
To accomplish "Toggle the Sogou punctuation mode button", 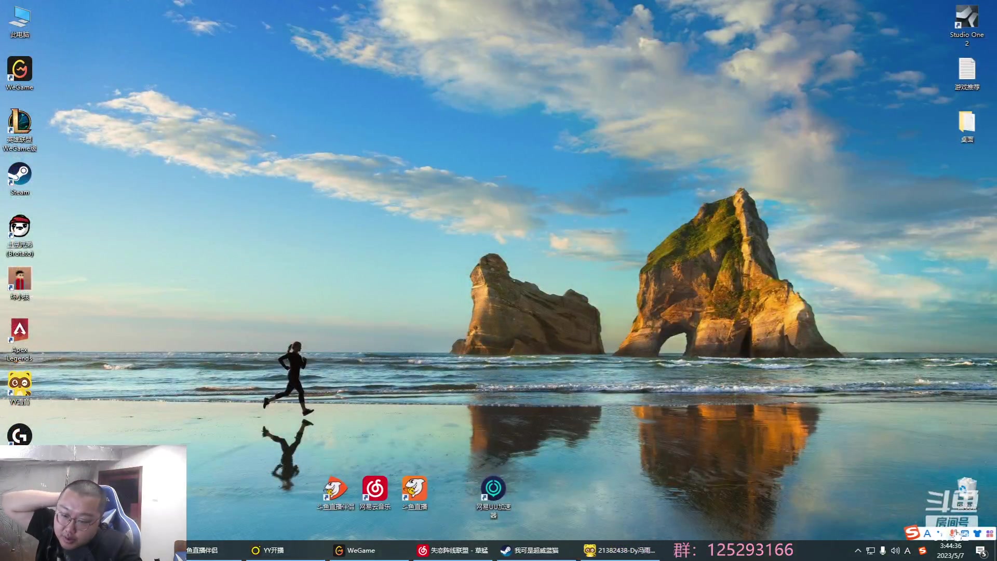I will click(x=939, y=533).
